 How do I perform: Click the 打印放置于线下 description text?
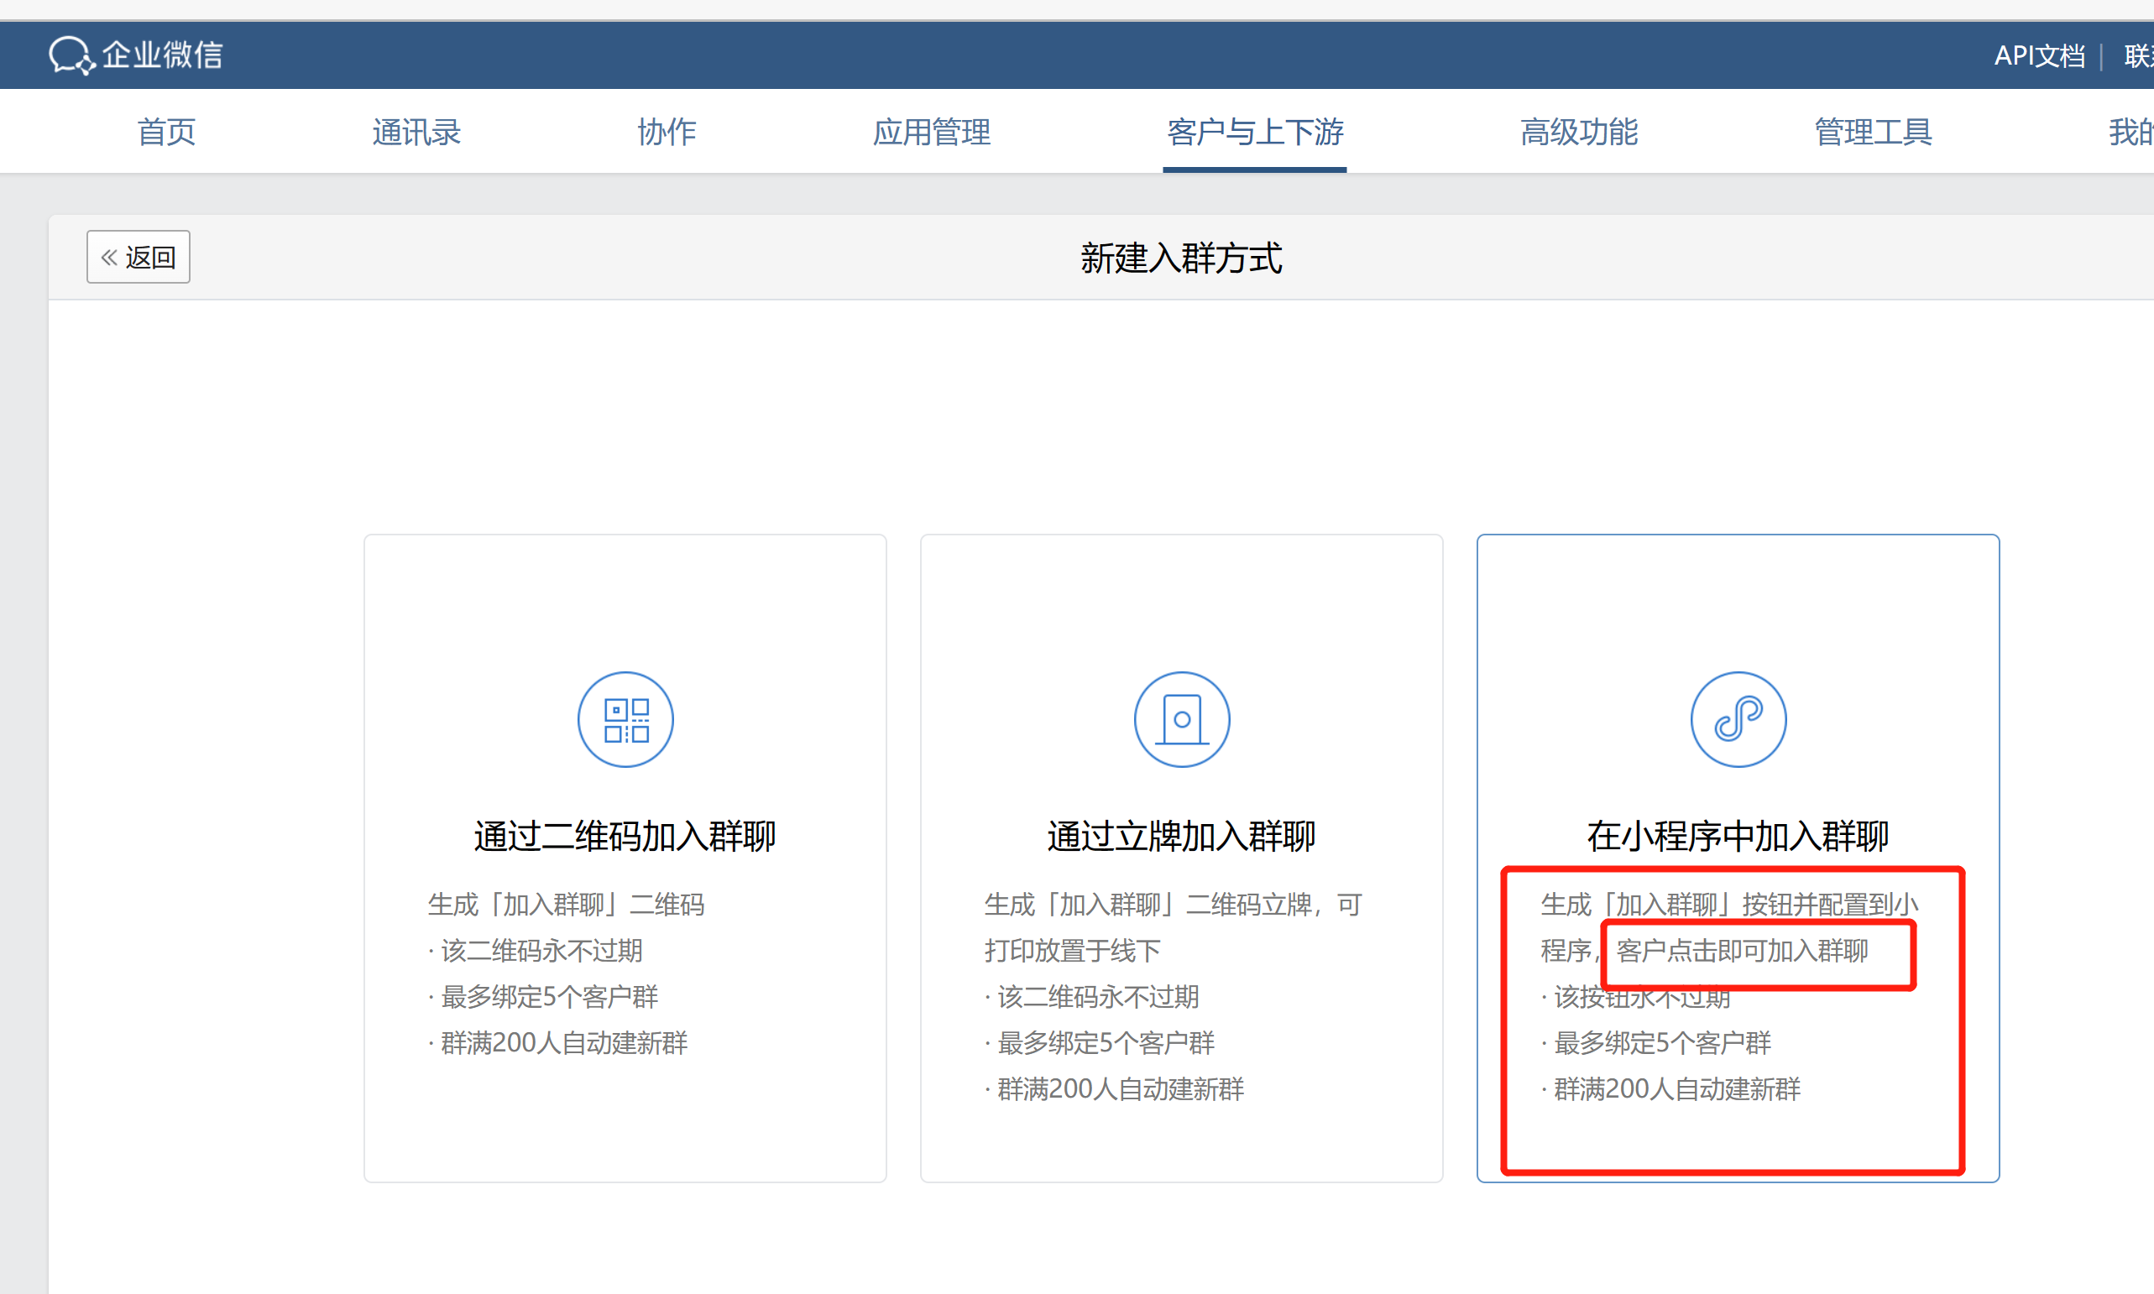tap(1073, 951)
